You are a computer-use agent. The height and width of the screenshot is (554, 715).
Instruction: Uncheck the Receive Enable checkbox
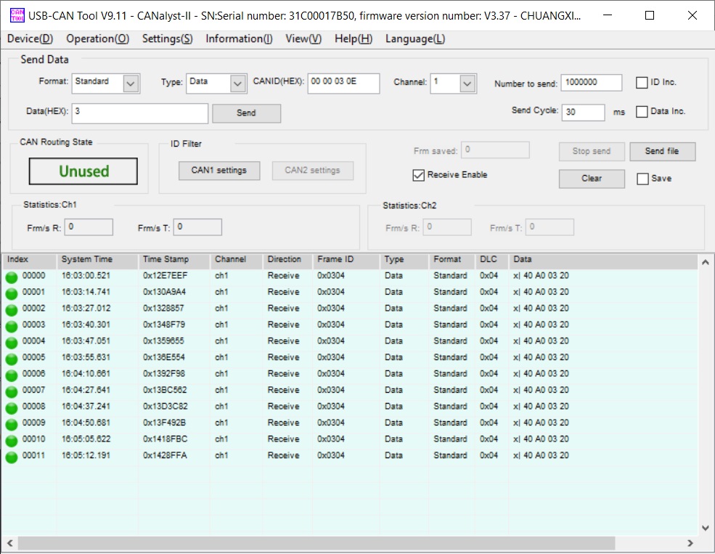coord(418,175)
